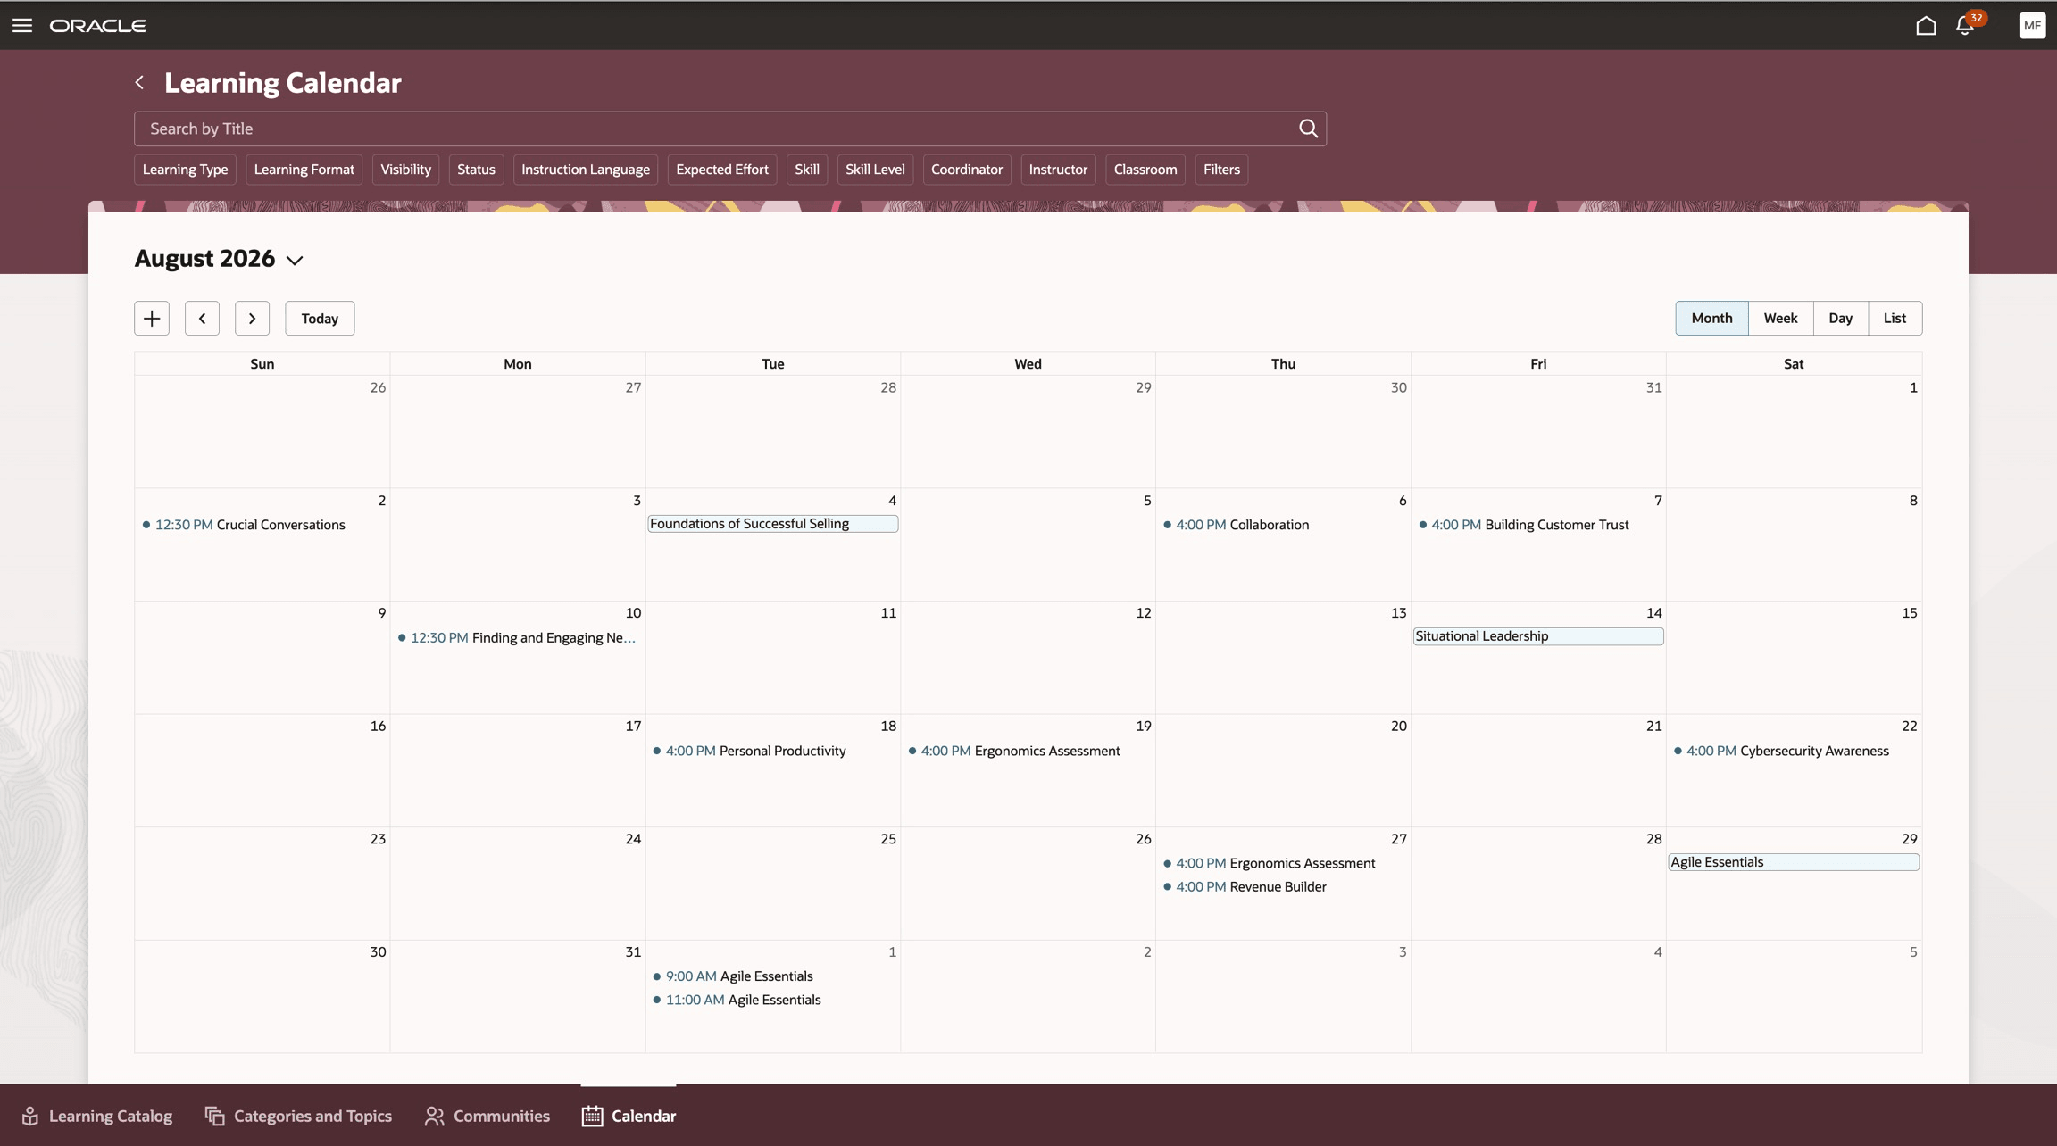Select the Calendar tab

pyautogui.click(x=629, y=1116)
